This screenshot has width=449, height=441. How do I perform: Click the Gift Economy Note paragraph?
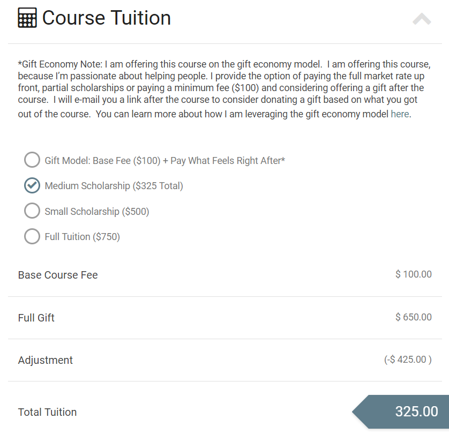(x=225, y=88)
